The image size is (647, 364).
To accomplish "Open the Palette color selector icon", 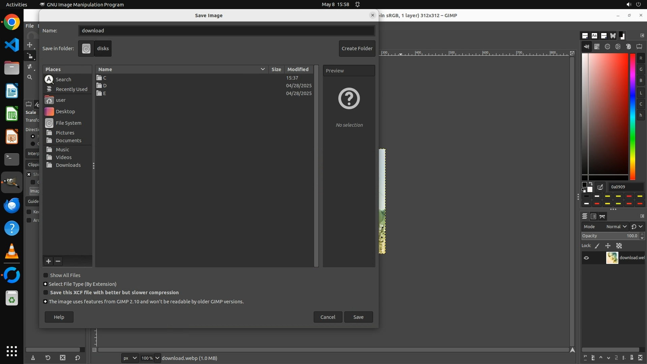I will pyautogui.click(x=628, y=47).
